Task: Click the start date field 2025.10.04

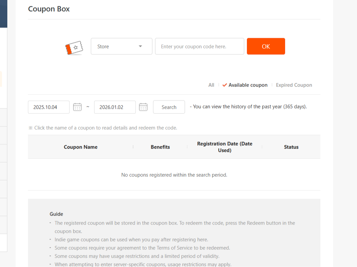Action: [x=49, y=107]
